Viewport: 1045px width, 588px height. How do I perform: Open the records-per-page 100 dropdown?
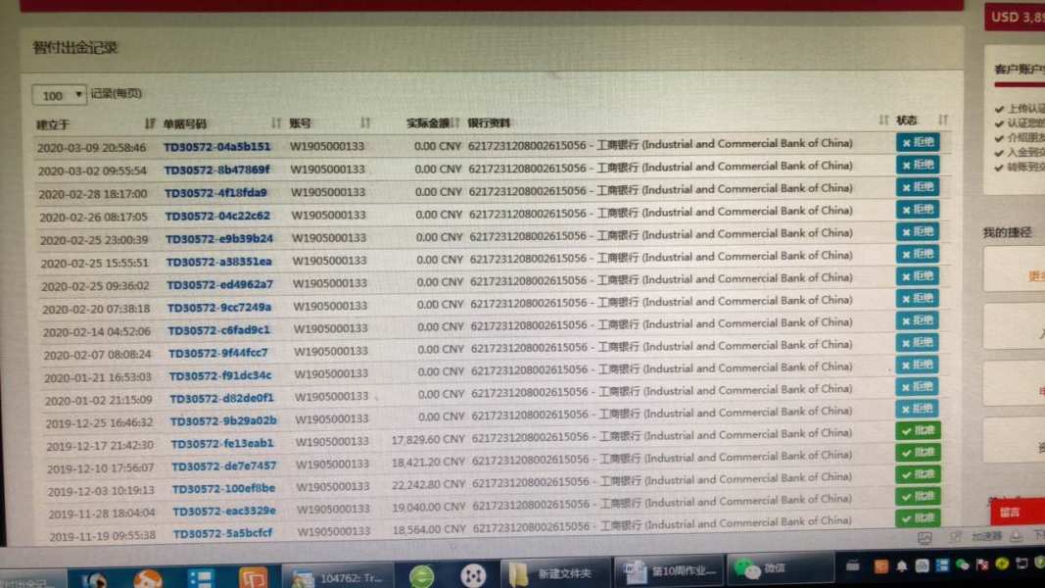point(60,95)
